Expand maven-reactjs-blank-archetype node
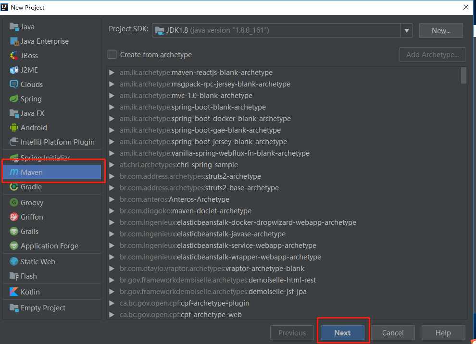The width and height of the screenshot is (476, 344). tap(112, 73)
